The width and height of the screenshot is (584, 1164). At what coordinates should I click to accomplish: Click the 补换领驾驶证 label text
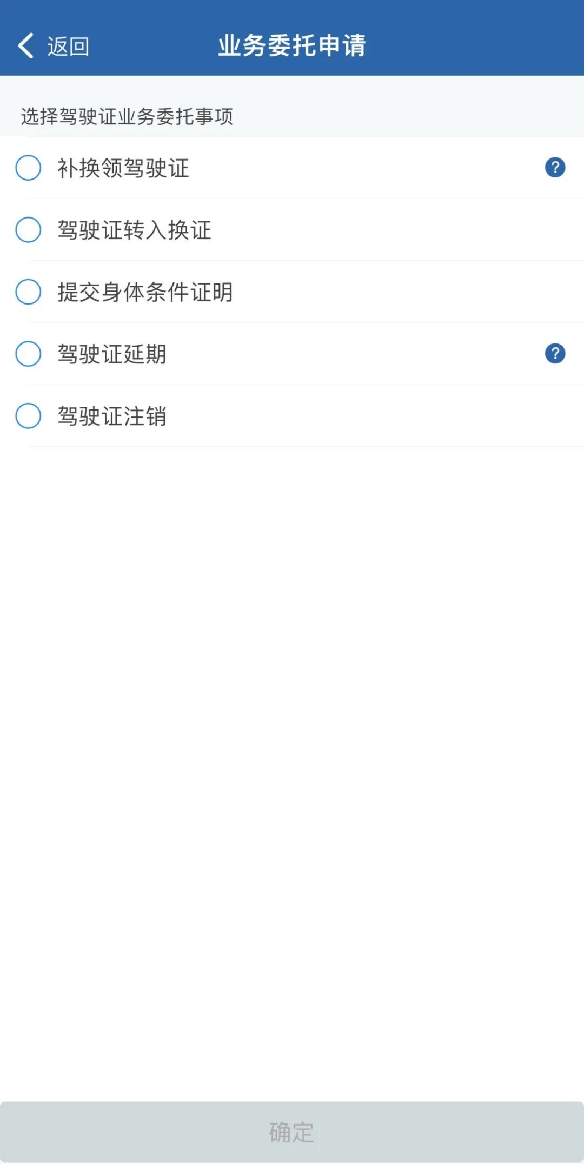pyautogui.click(x=123, y=168)
